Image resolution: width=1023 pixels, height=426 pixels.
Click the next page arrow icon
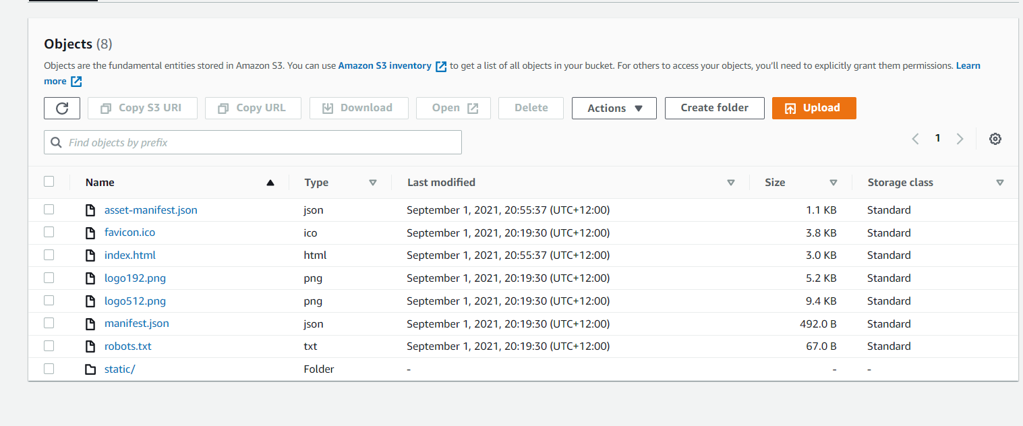coord(960,139)
